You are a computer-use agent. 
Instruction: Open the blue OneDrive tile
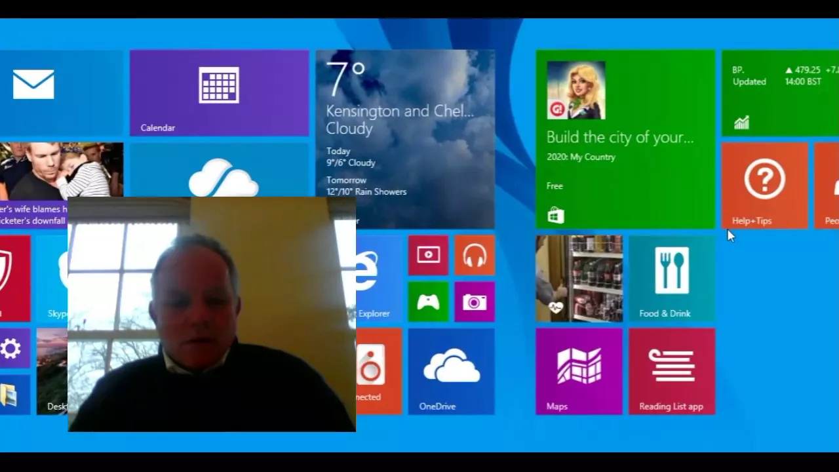[451, 371]
